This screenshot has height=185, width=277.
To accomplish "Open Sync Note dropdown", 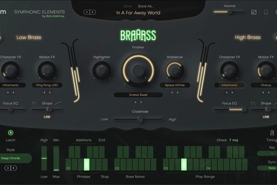I will (268, 168).
